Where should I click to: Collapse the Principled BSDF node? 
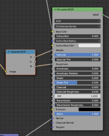(x=55, y=9)
